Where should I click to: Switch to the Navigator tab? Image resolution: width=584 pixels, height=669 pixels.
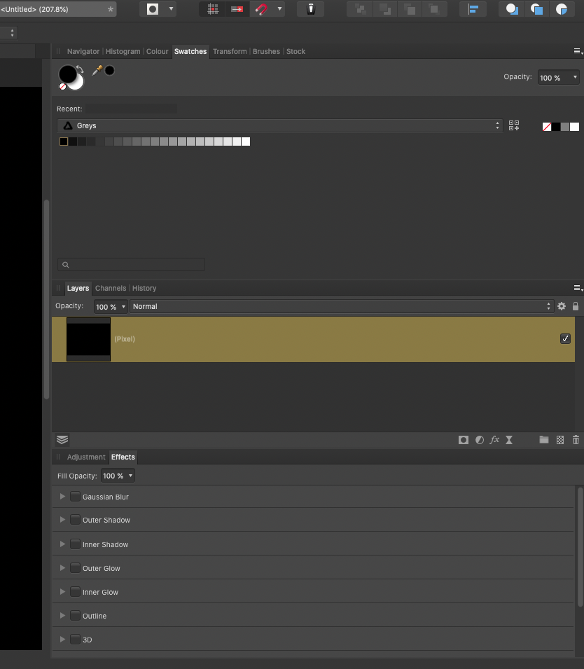[83, 51]
